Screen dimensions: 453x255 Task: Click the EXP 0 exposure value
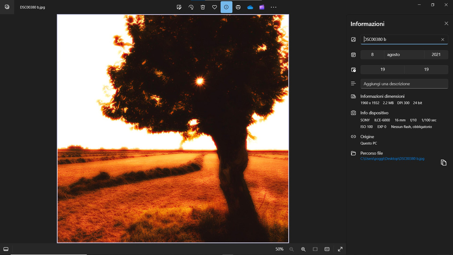click(382, 127)
